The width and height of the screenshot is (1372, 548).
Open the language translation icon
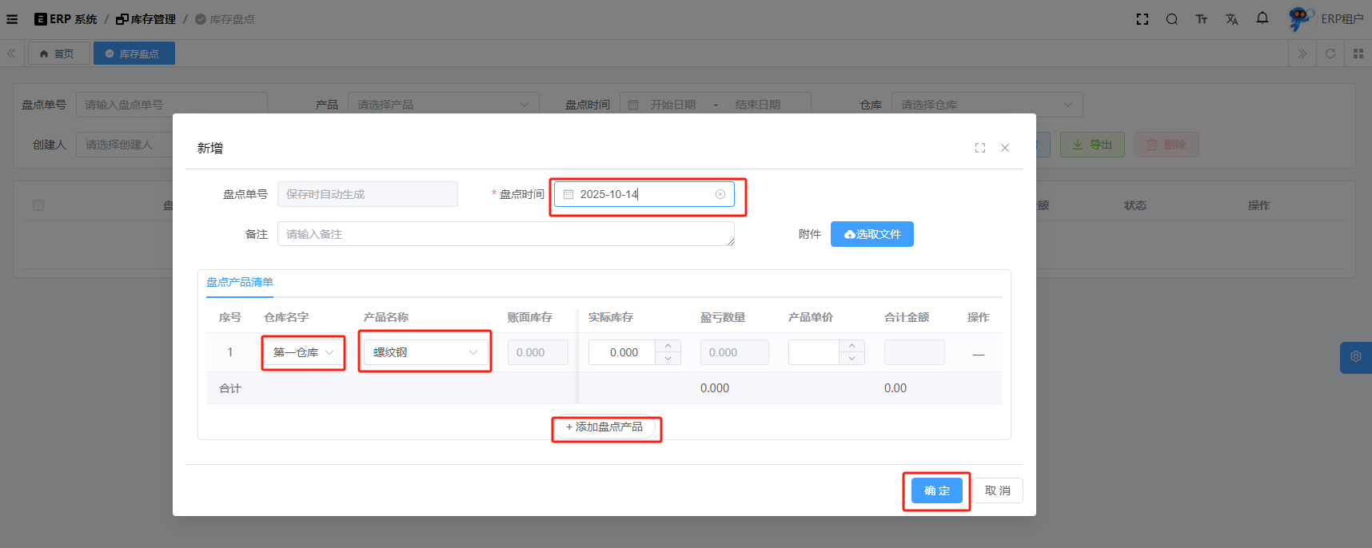pos(1231,19)
